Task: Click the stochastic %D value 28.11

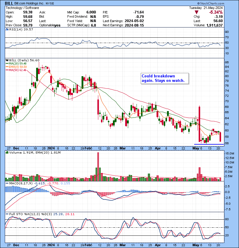Action: pyautogui.click(x=70, y=214)
